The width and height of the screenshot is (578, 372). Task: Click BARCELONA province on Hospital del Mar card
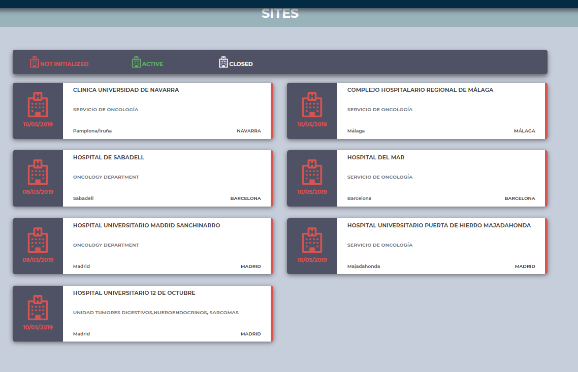520,198
